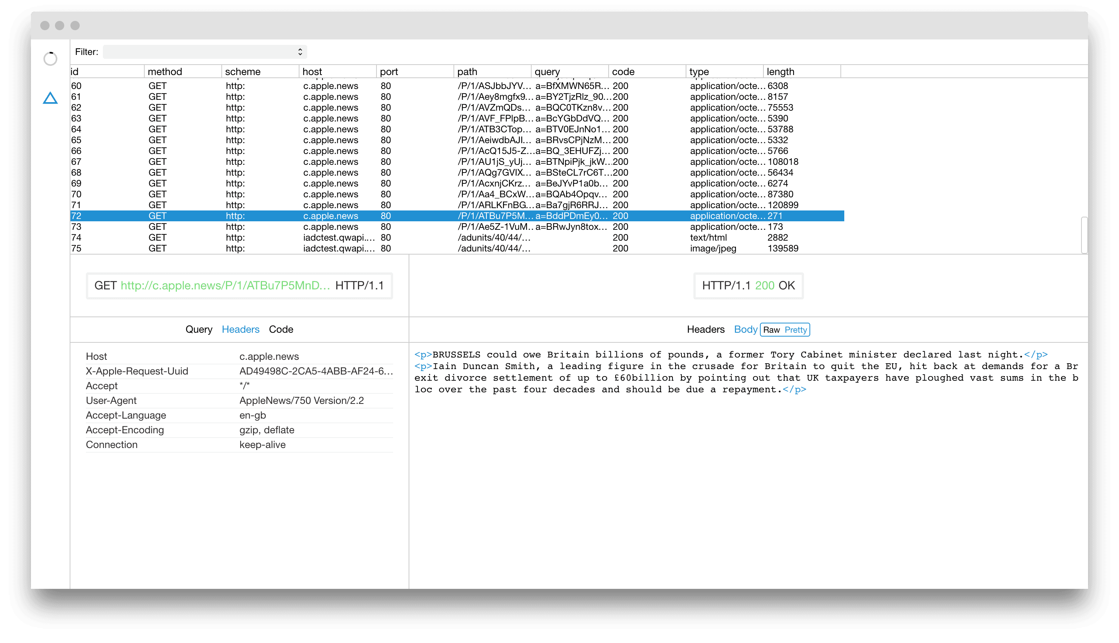Switch the response body view to Raw
Screen dimensions: 1119x643
pyautogui.click(x=772, y=330)
